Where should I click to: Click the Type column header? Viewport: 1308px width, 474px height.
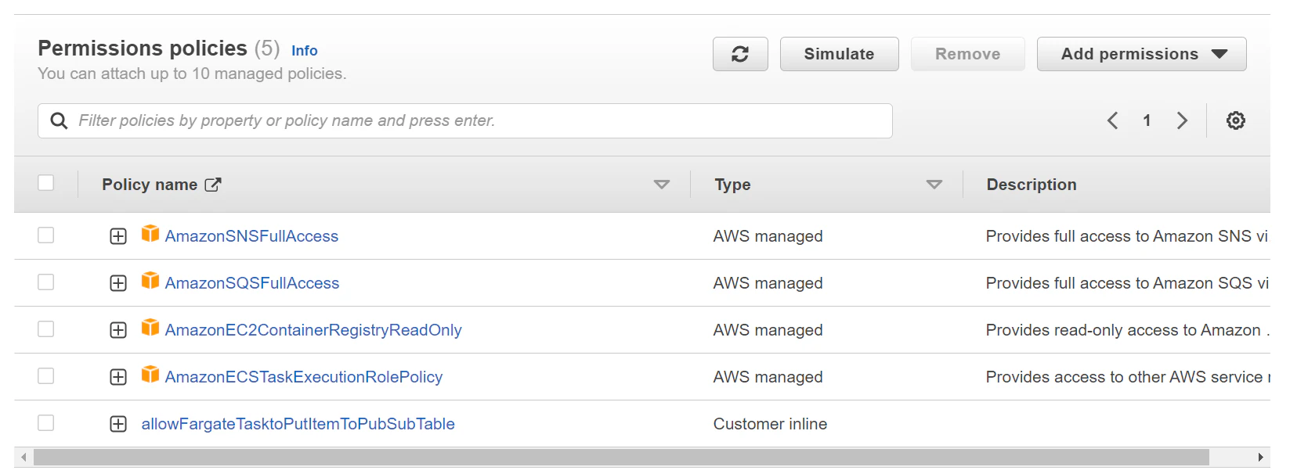point(732,185)
